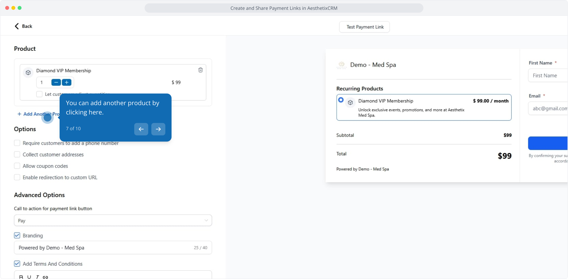Click the pulsing blue hotspot marker
Image resolution: width=568 pixels, height=279 pixels.
pos(47,118)
